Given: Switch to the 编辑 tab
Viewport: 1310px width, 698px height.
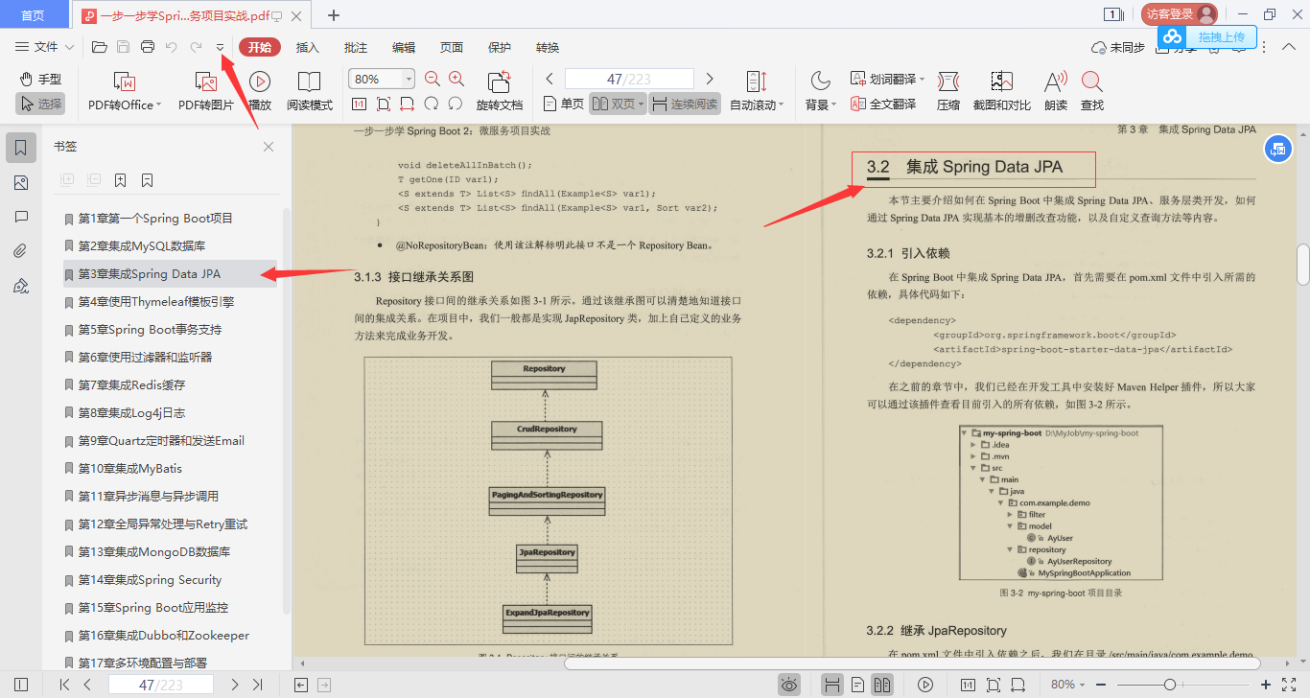Looking at the screenshot, I should pos(404,47).
